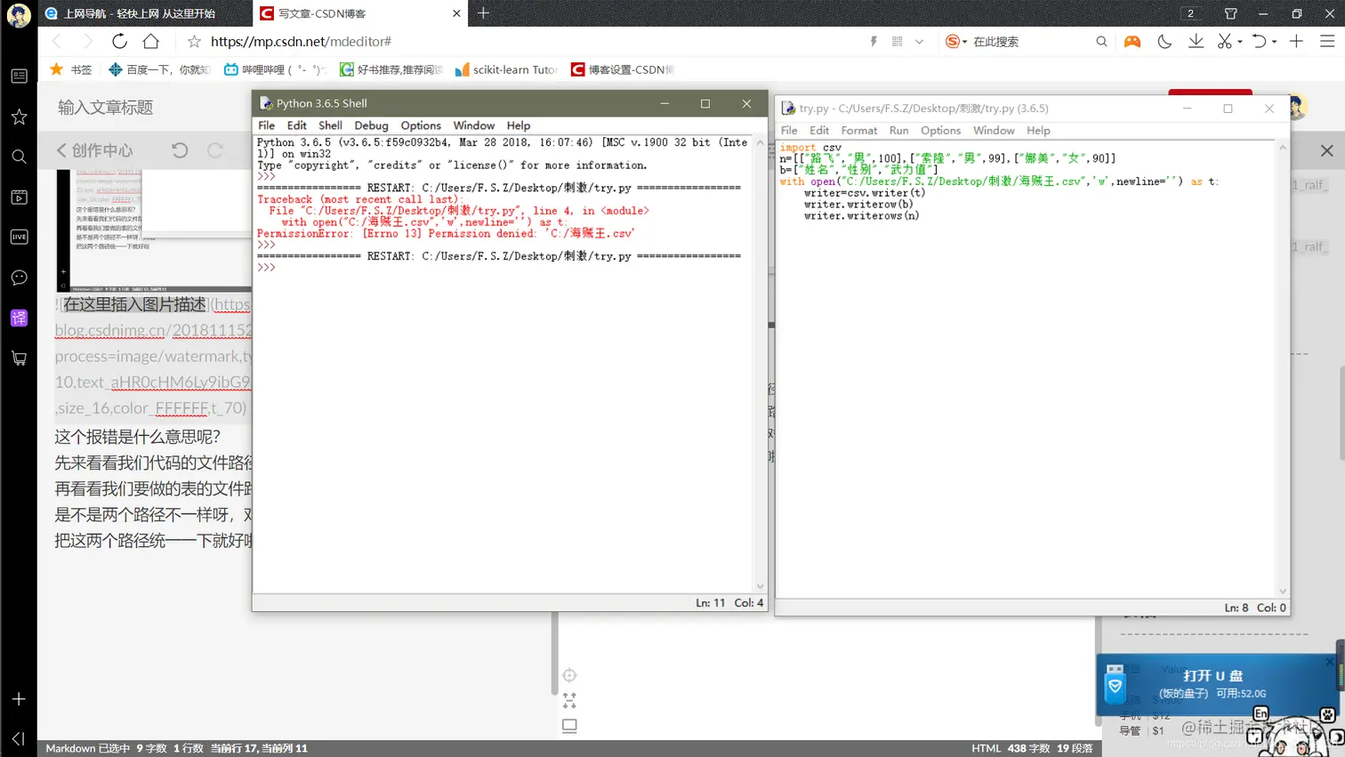Open the sidebar search icon
The height and width of the screenshot is (757, 1345).
point(19,157)
